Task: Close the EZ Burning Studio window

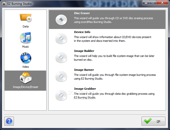Action: click(x=162, y=3)
